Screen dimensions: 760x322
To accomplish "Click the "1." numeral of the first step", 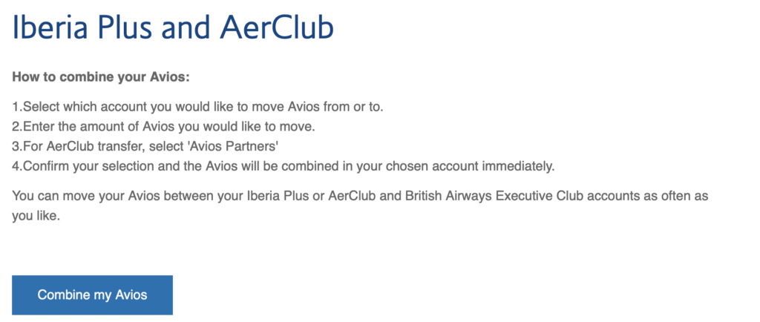I will (x=17, y=107).
